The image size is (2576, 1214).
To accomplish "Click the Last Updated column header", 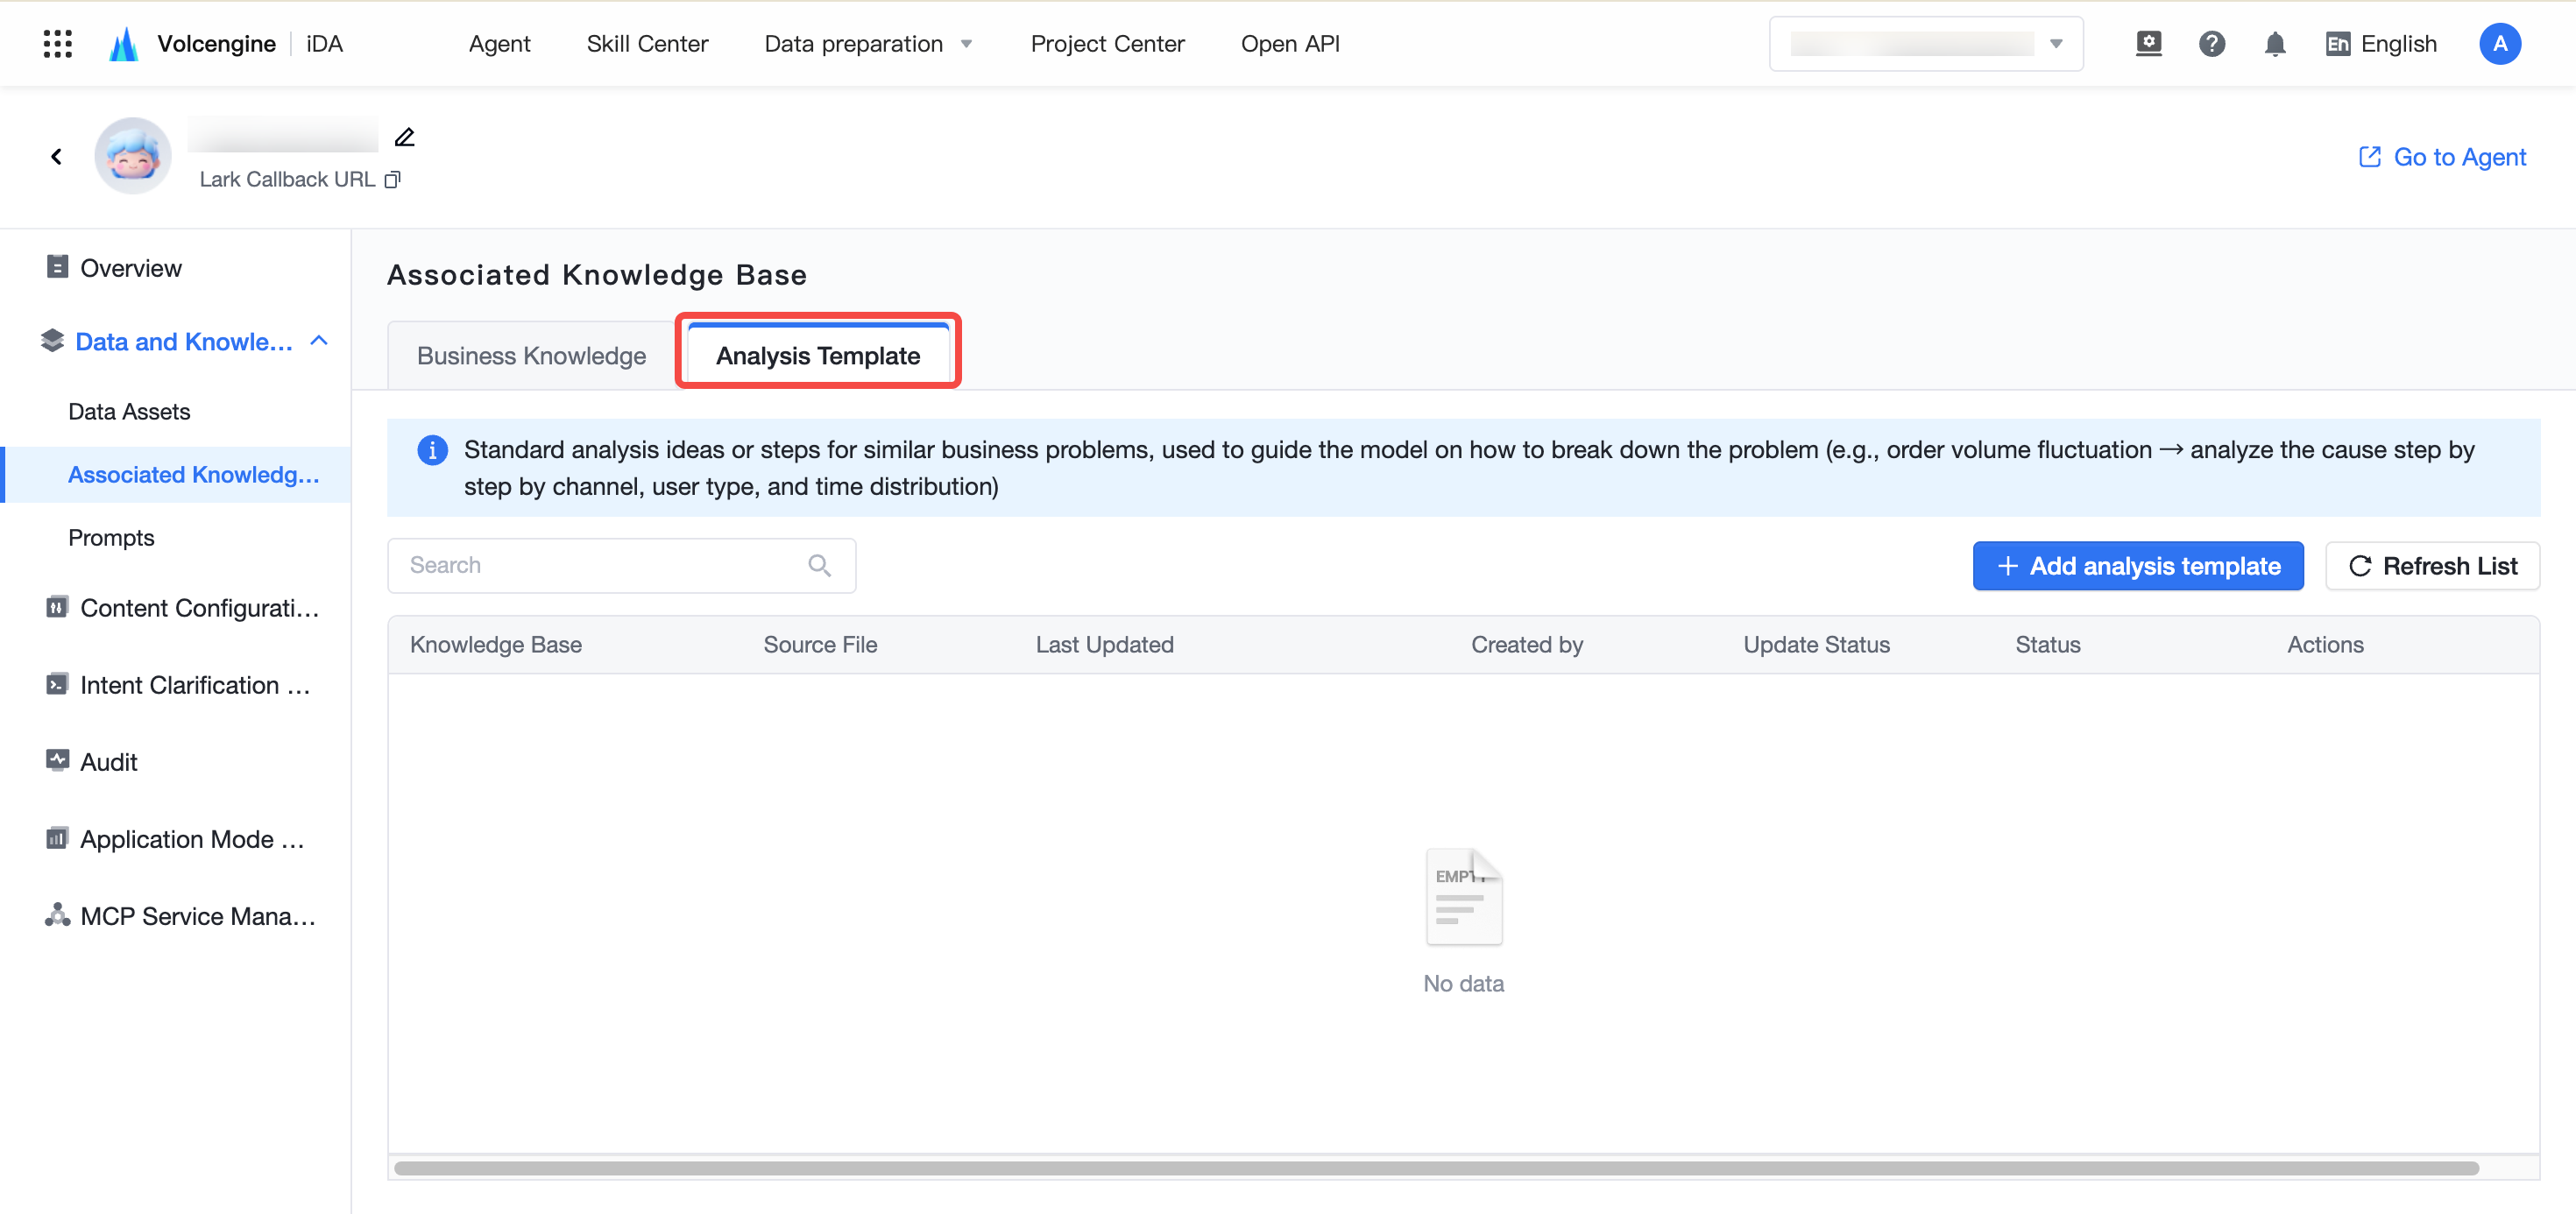I will pyautogui.click(x=1104, y=645).
